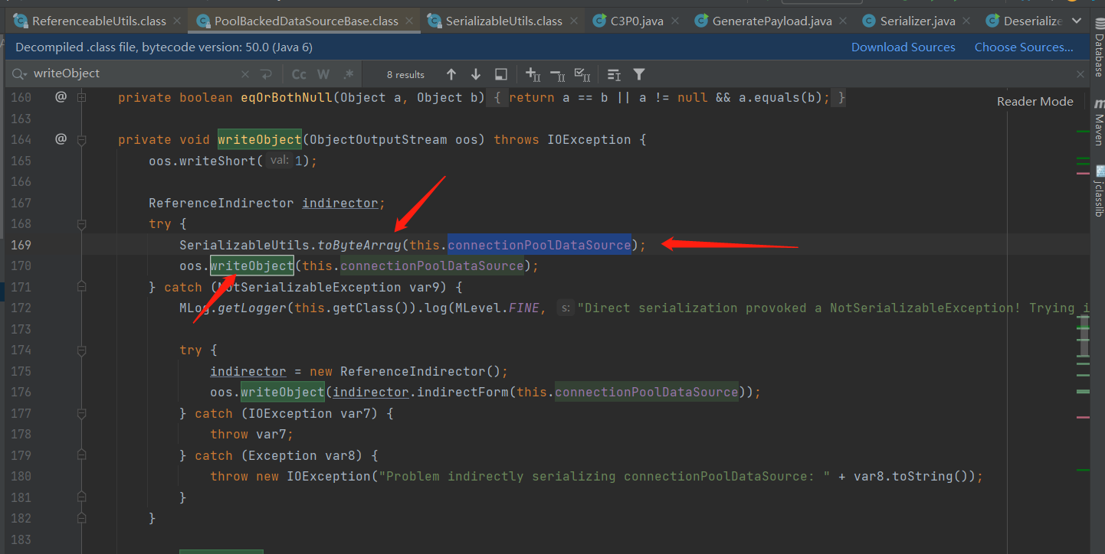Close C3P0.java tab

pos(674,21)
